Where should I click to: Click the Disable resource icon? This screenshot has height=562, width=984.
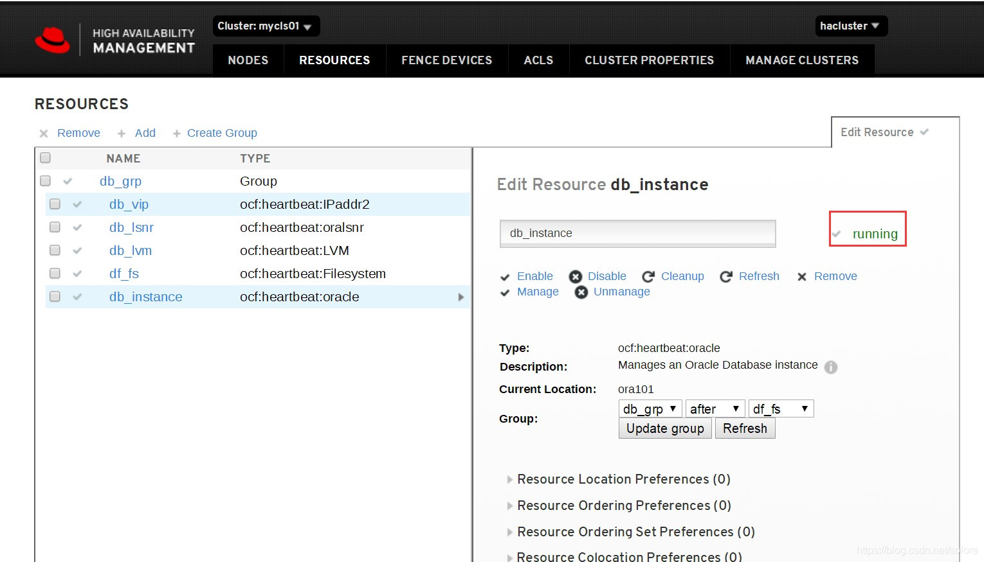(x=576, y=276)
